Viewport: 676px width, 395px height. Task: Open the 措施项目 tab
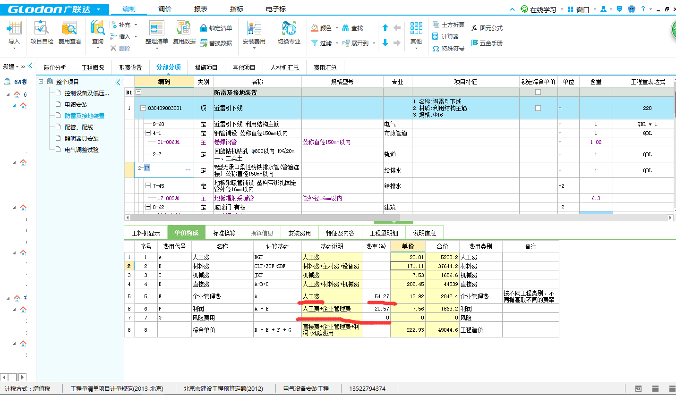[x=206, y=67]
